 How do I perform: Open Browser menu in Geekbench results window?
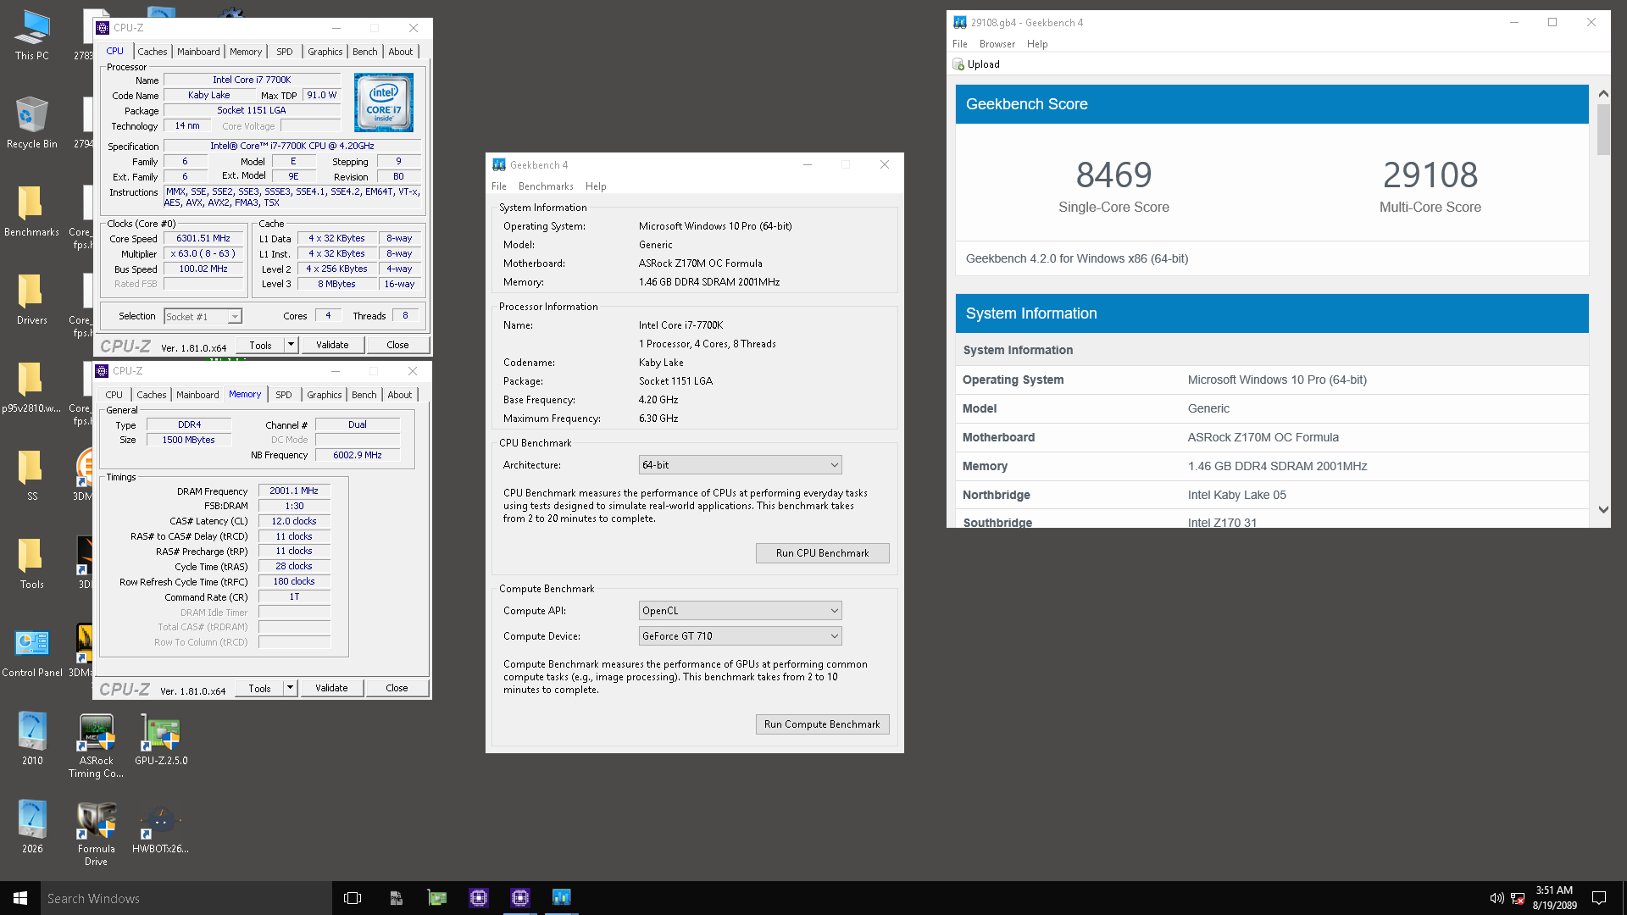point(997,44)
